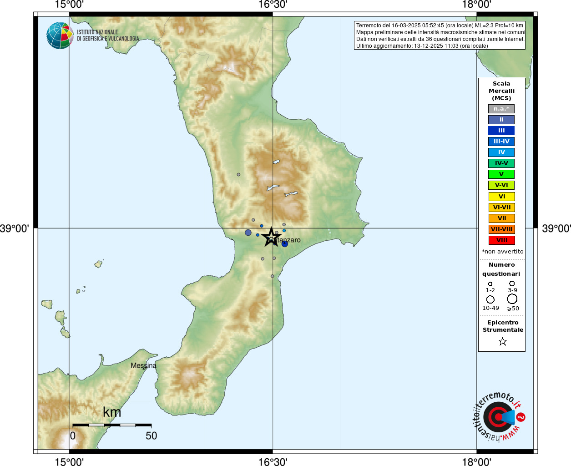Click the Catanzaro city label

point(284,240)
